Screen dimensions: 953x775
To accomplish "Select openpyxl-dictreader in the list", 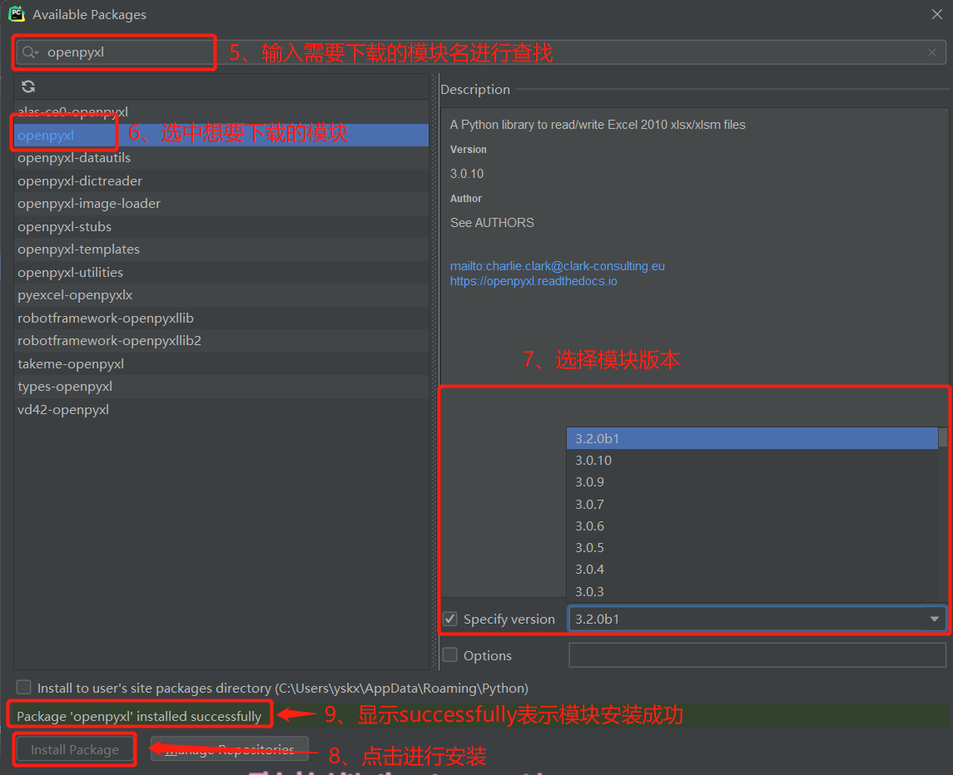I will [x=221, y=181].
